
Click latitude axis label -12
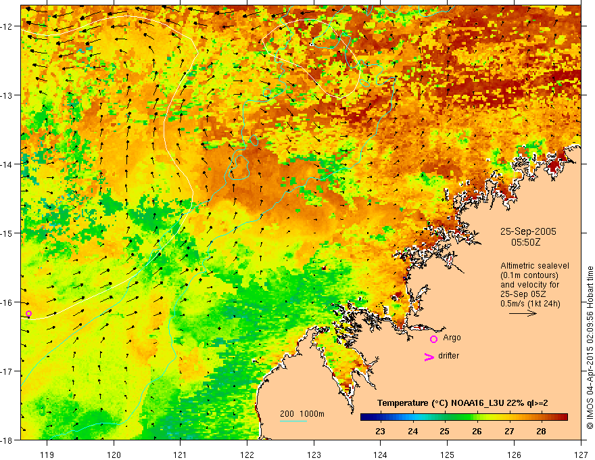click(7, 26)
